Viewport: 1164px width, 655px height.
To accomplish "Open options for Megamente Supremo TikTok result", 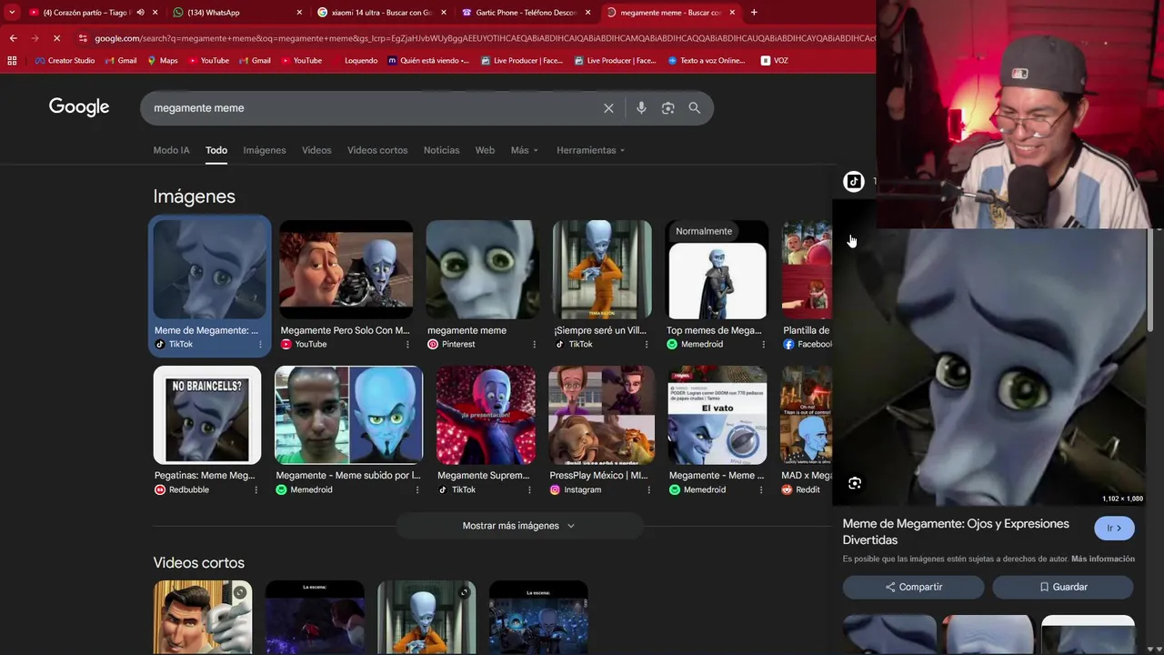I will click(530, 490).
